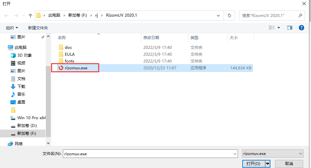The width and height of the screenshot is (311, 168).
Task: Click the sidebar scroll up arrow
Action: [48, 36]
